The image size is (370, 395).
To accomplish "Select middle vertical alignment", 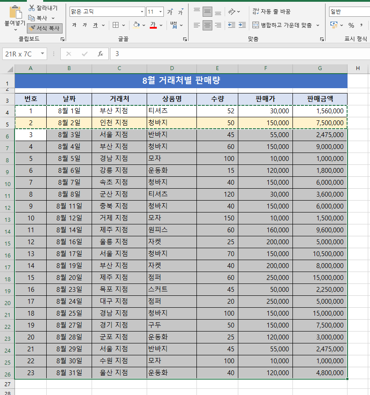I will [x=207, y=11].
